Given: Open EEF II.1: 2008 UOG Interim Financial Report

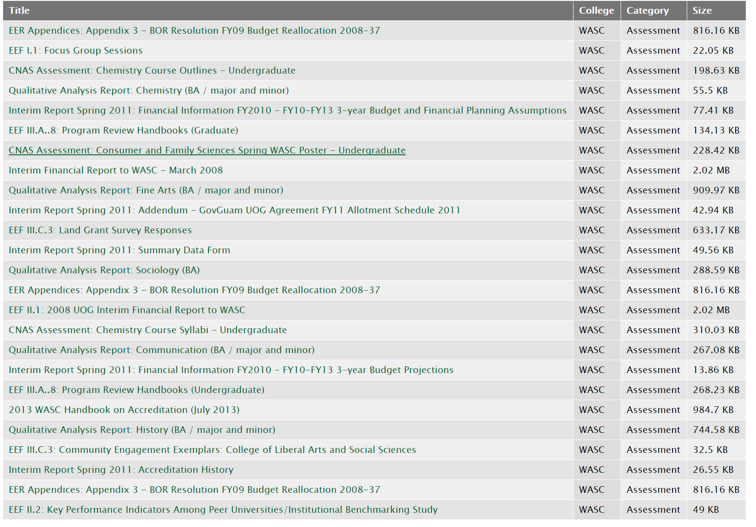Looking at the screenshot, I should coord(127,310).
